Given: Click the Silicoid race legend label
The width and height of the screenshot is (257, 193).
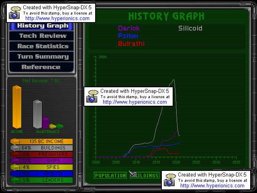Looking at the screenshot, I should 190,29.
